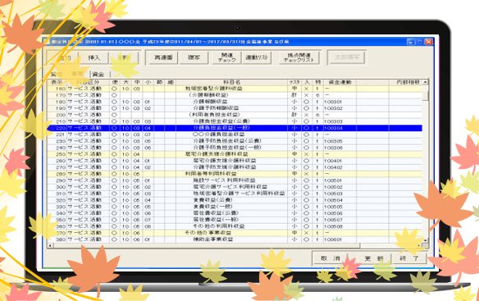
Task: Select row (利用者負担金収益)
Action: coord(235,115)
